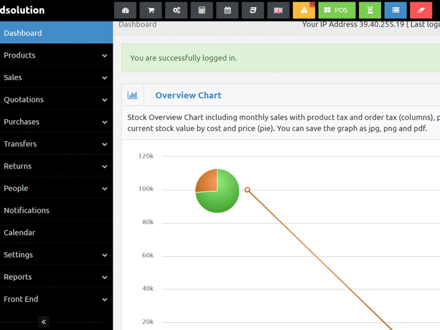Click the 'You are successfully logged in' message
Viewport: 440px width, 330px height.
183,58
